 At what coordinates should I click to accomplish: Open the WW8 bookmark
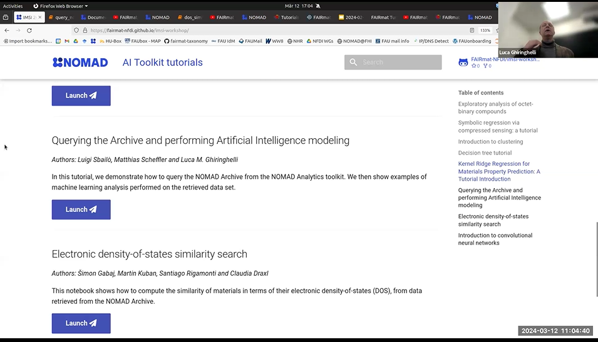(x=275, y=41)
